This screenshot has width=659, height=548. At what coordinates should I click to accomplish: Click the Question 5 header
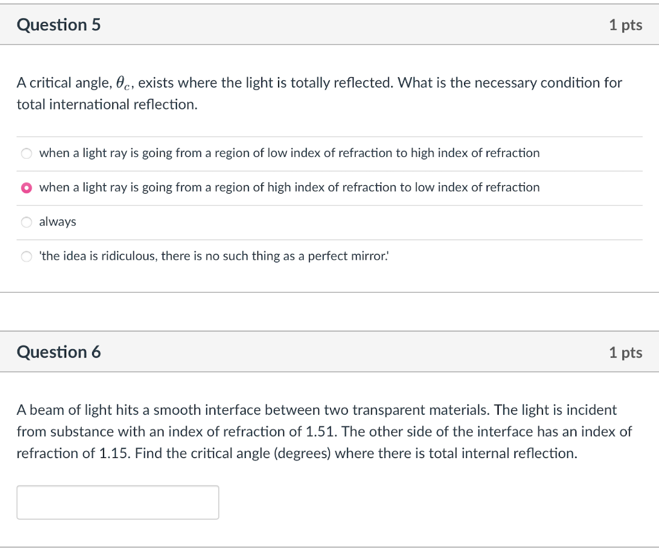click(59, 24)
